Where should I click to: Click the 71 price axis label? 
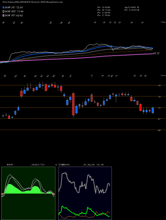tap(159, 108)
